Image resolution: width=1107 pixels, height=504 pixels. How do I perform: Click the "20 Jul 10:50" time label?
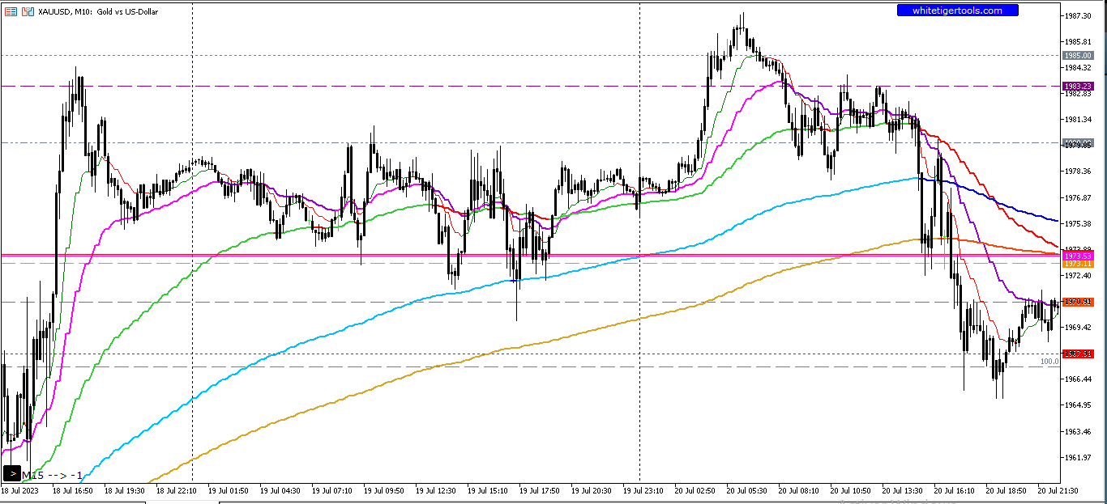[x=851, y=490]
